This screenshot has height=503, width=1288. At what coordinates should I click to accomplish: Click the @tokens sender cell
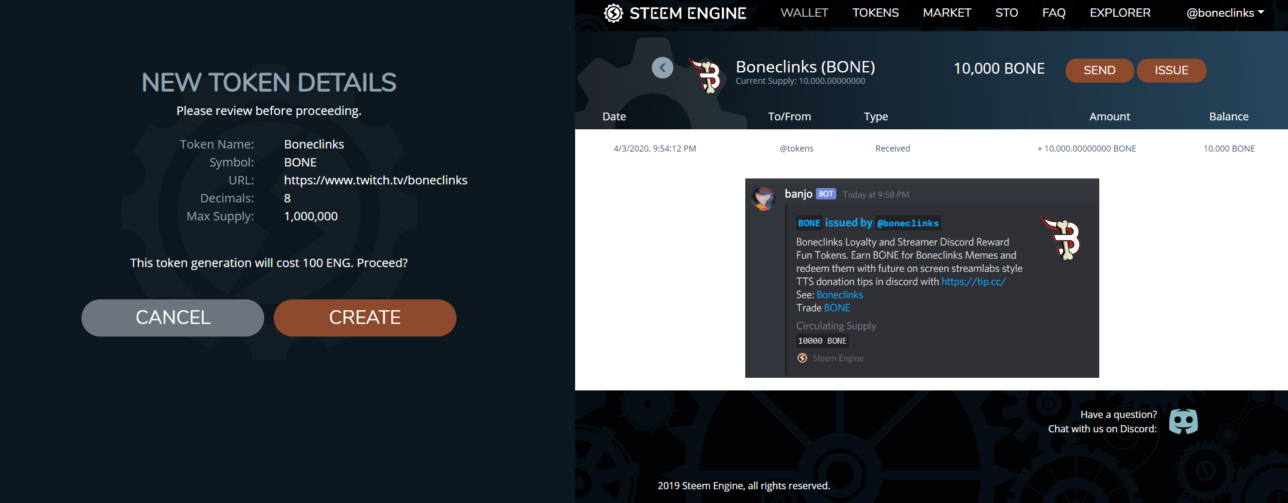pos(796,149)
